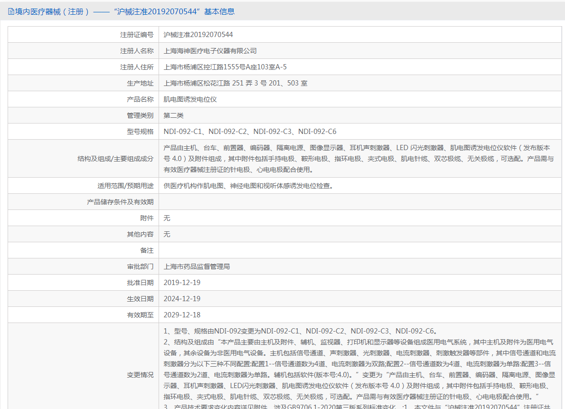
Task: Click the 型号规格 label
Action: 140,132
